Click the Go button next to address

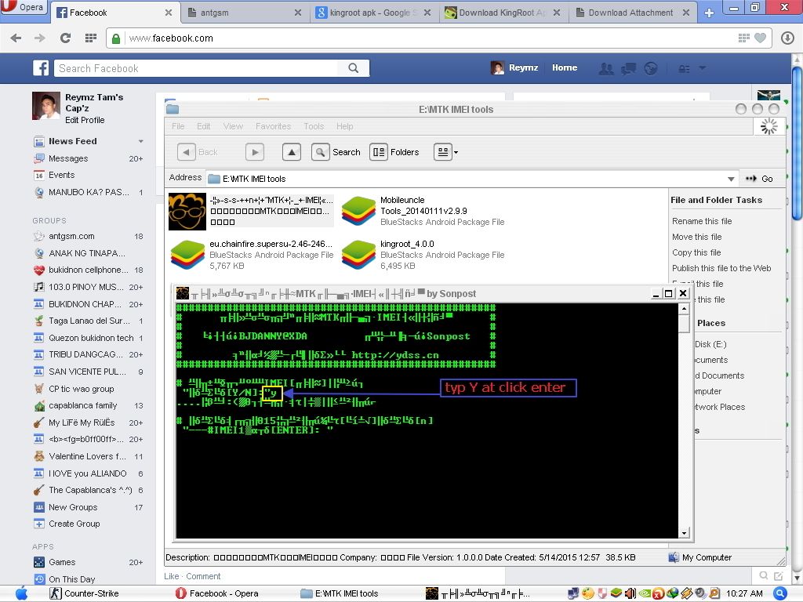[759, 179]
